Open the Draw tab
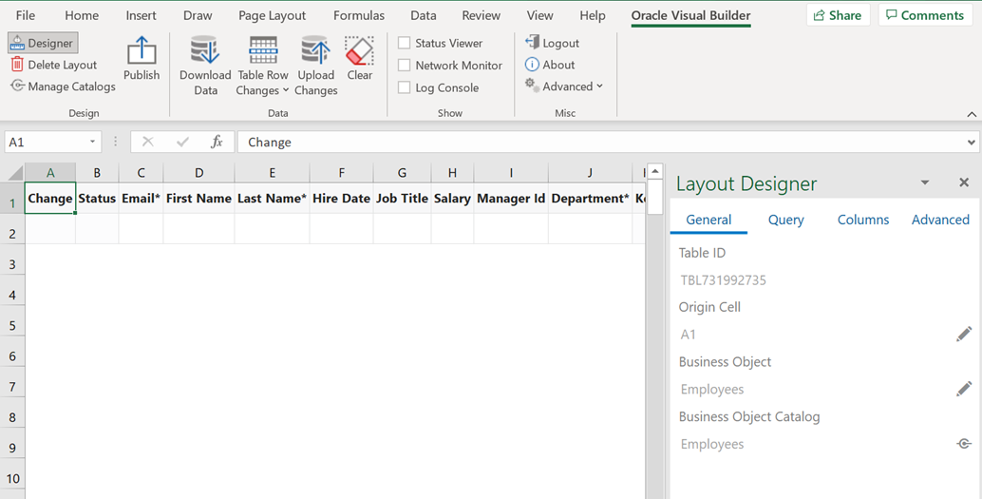Screen dimensions: 982x499 (198, 15)
